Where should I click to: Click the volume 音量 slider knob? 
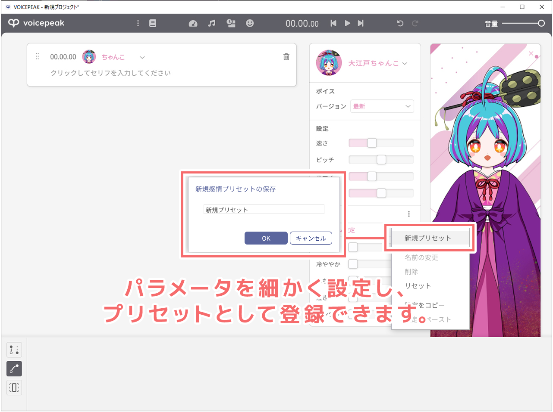(x=541, y=23)
